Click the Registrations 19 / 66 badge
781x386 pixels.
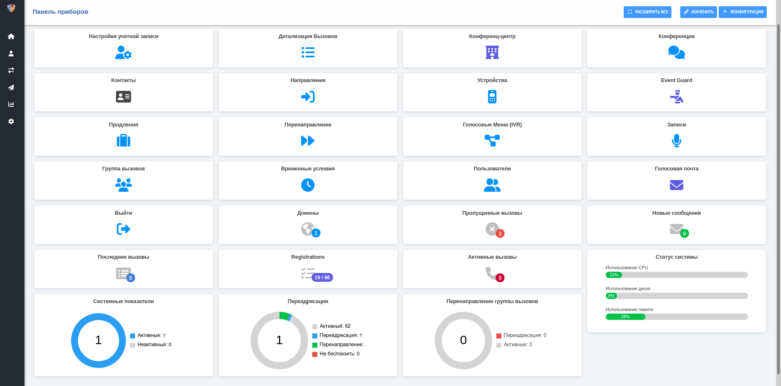(x=322, y=277)
